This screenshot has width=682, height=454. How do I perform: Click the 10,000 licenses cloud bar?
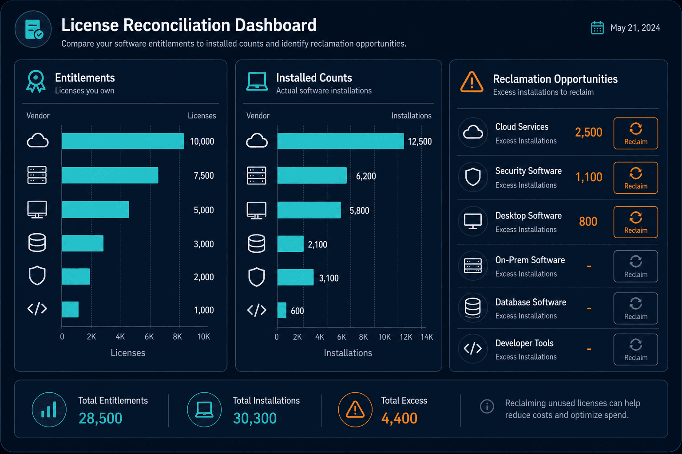[123, 141]
